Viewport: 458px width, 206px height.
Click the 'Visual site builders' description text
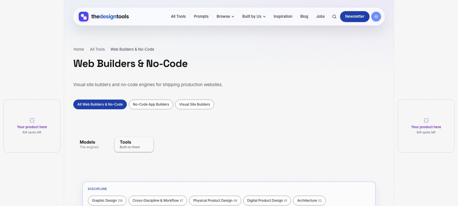click(x=148, y=85)
